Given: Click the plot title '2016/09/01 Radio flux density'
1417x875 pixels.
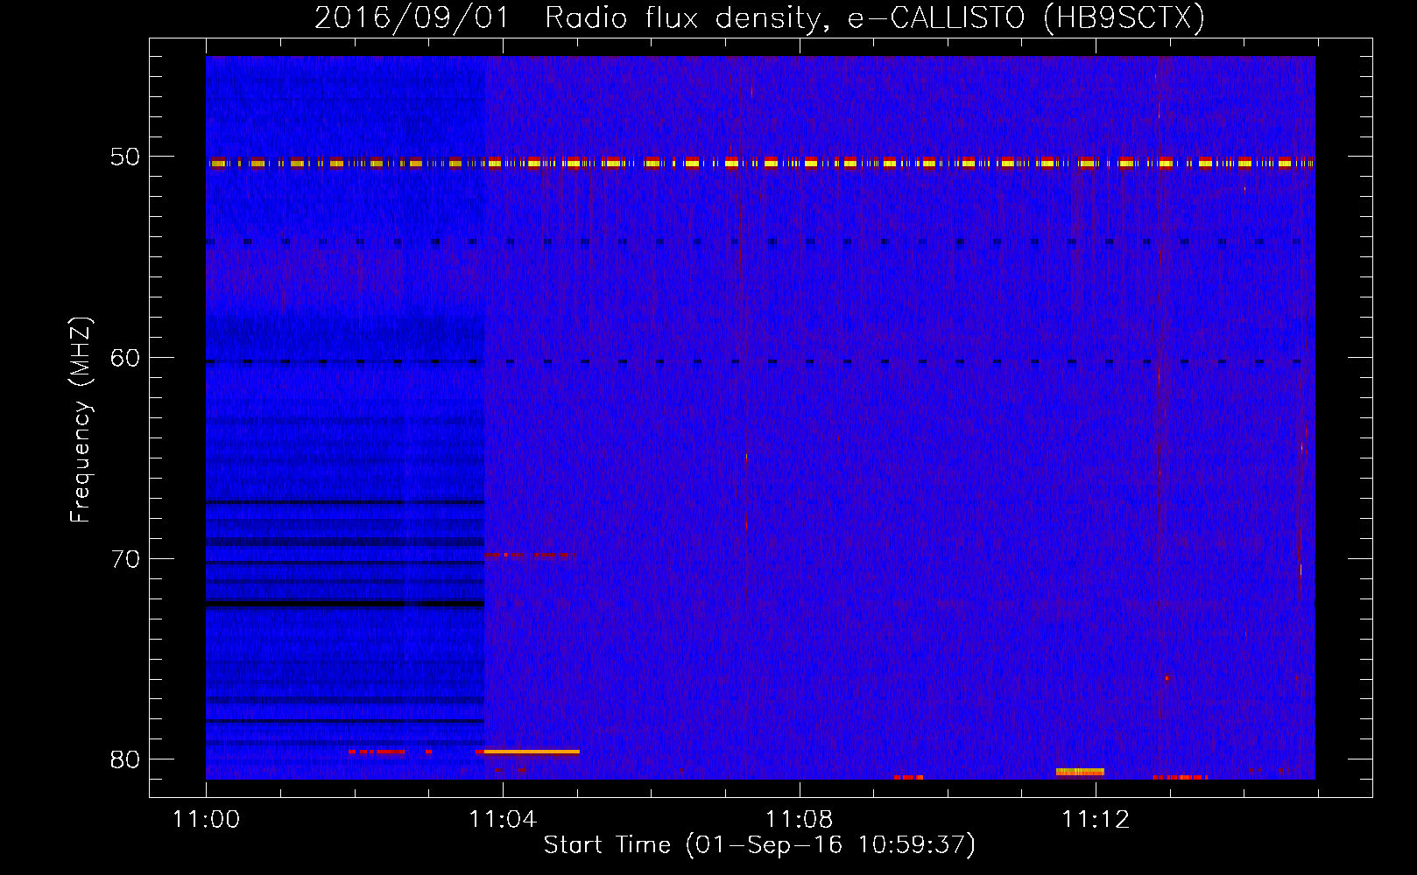Looking at the screenshot, I should (x=568, y=18).
